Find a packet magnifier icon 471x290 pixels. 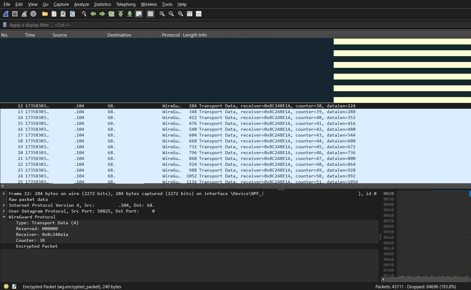84,14
